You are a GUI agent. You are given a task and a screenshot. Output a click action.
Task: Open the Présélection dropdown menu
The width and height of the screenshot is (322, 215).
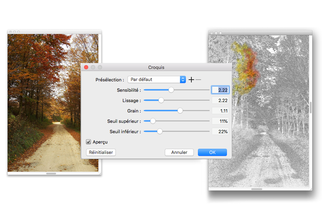click(x=157, y=80)
